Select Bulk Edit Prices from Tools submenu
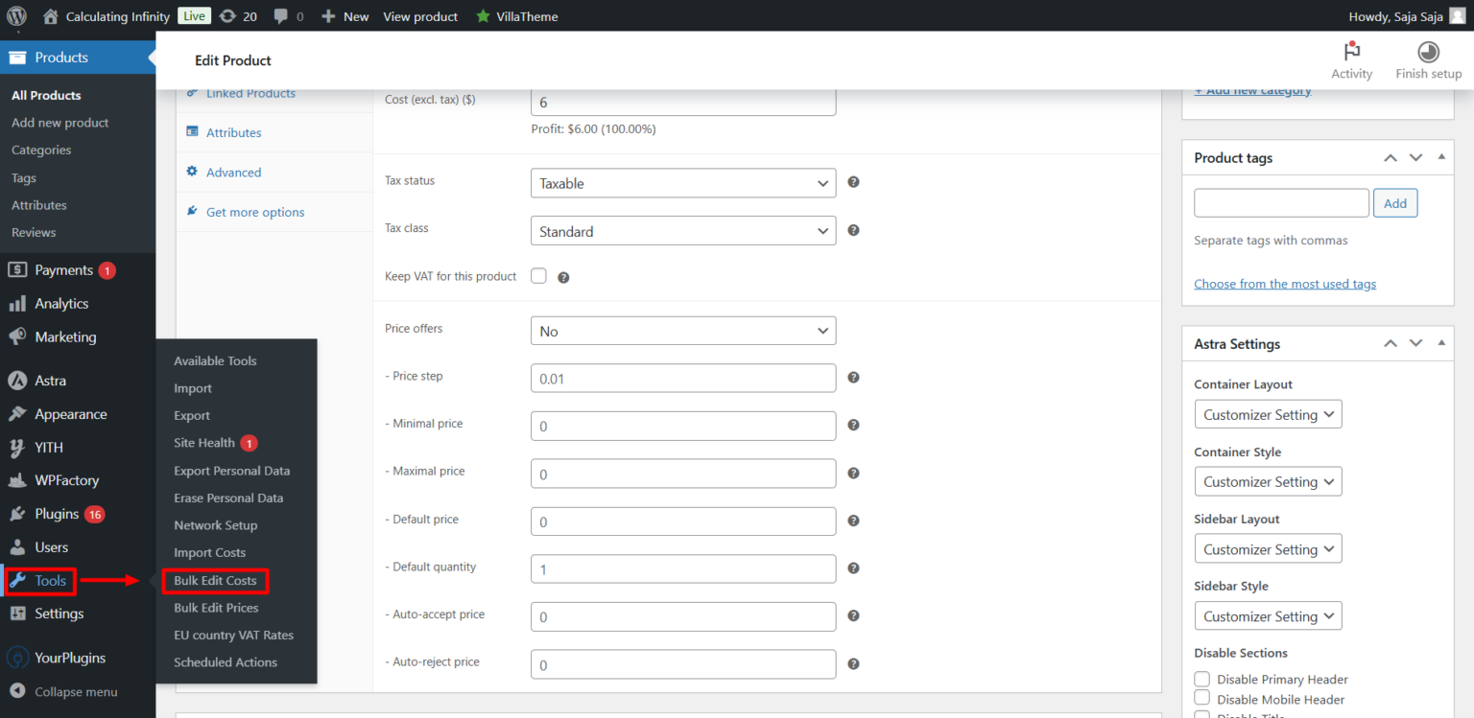This screenshot has width=1474, height=718. (x=216, y=607)
